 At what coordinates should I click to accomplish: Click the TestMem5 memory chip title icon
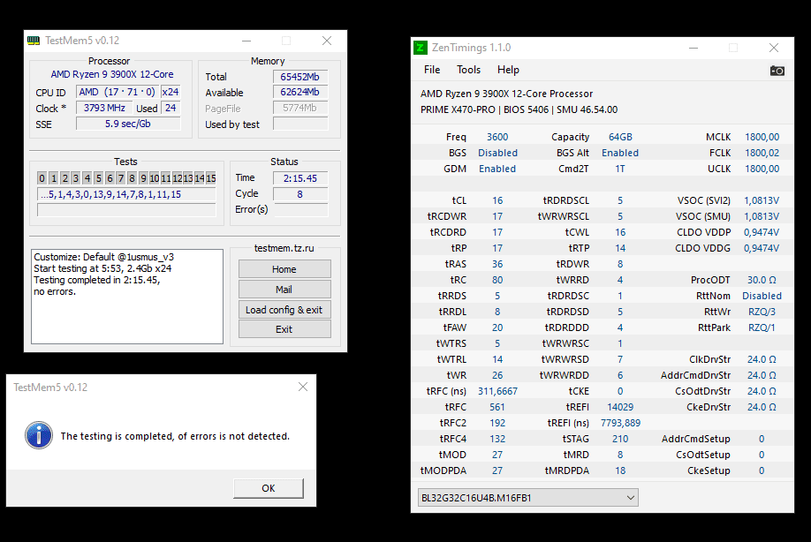point(34,41)
